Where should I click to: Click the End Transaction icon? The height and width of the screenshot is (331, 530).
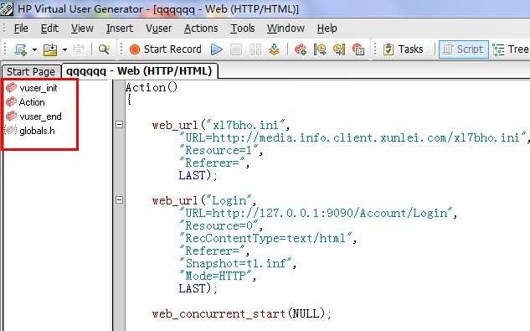click(339, 49)
